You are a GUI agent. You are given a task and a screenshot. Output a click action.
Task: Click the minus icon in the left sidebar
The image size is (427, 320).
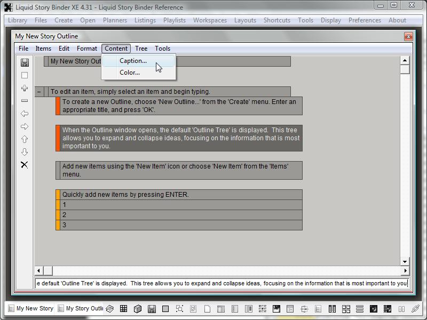[x=25, y=101]
